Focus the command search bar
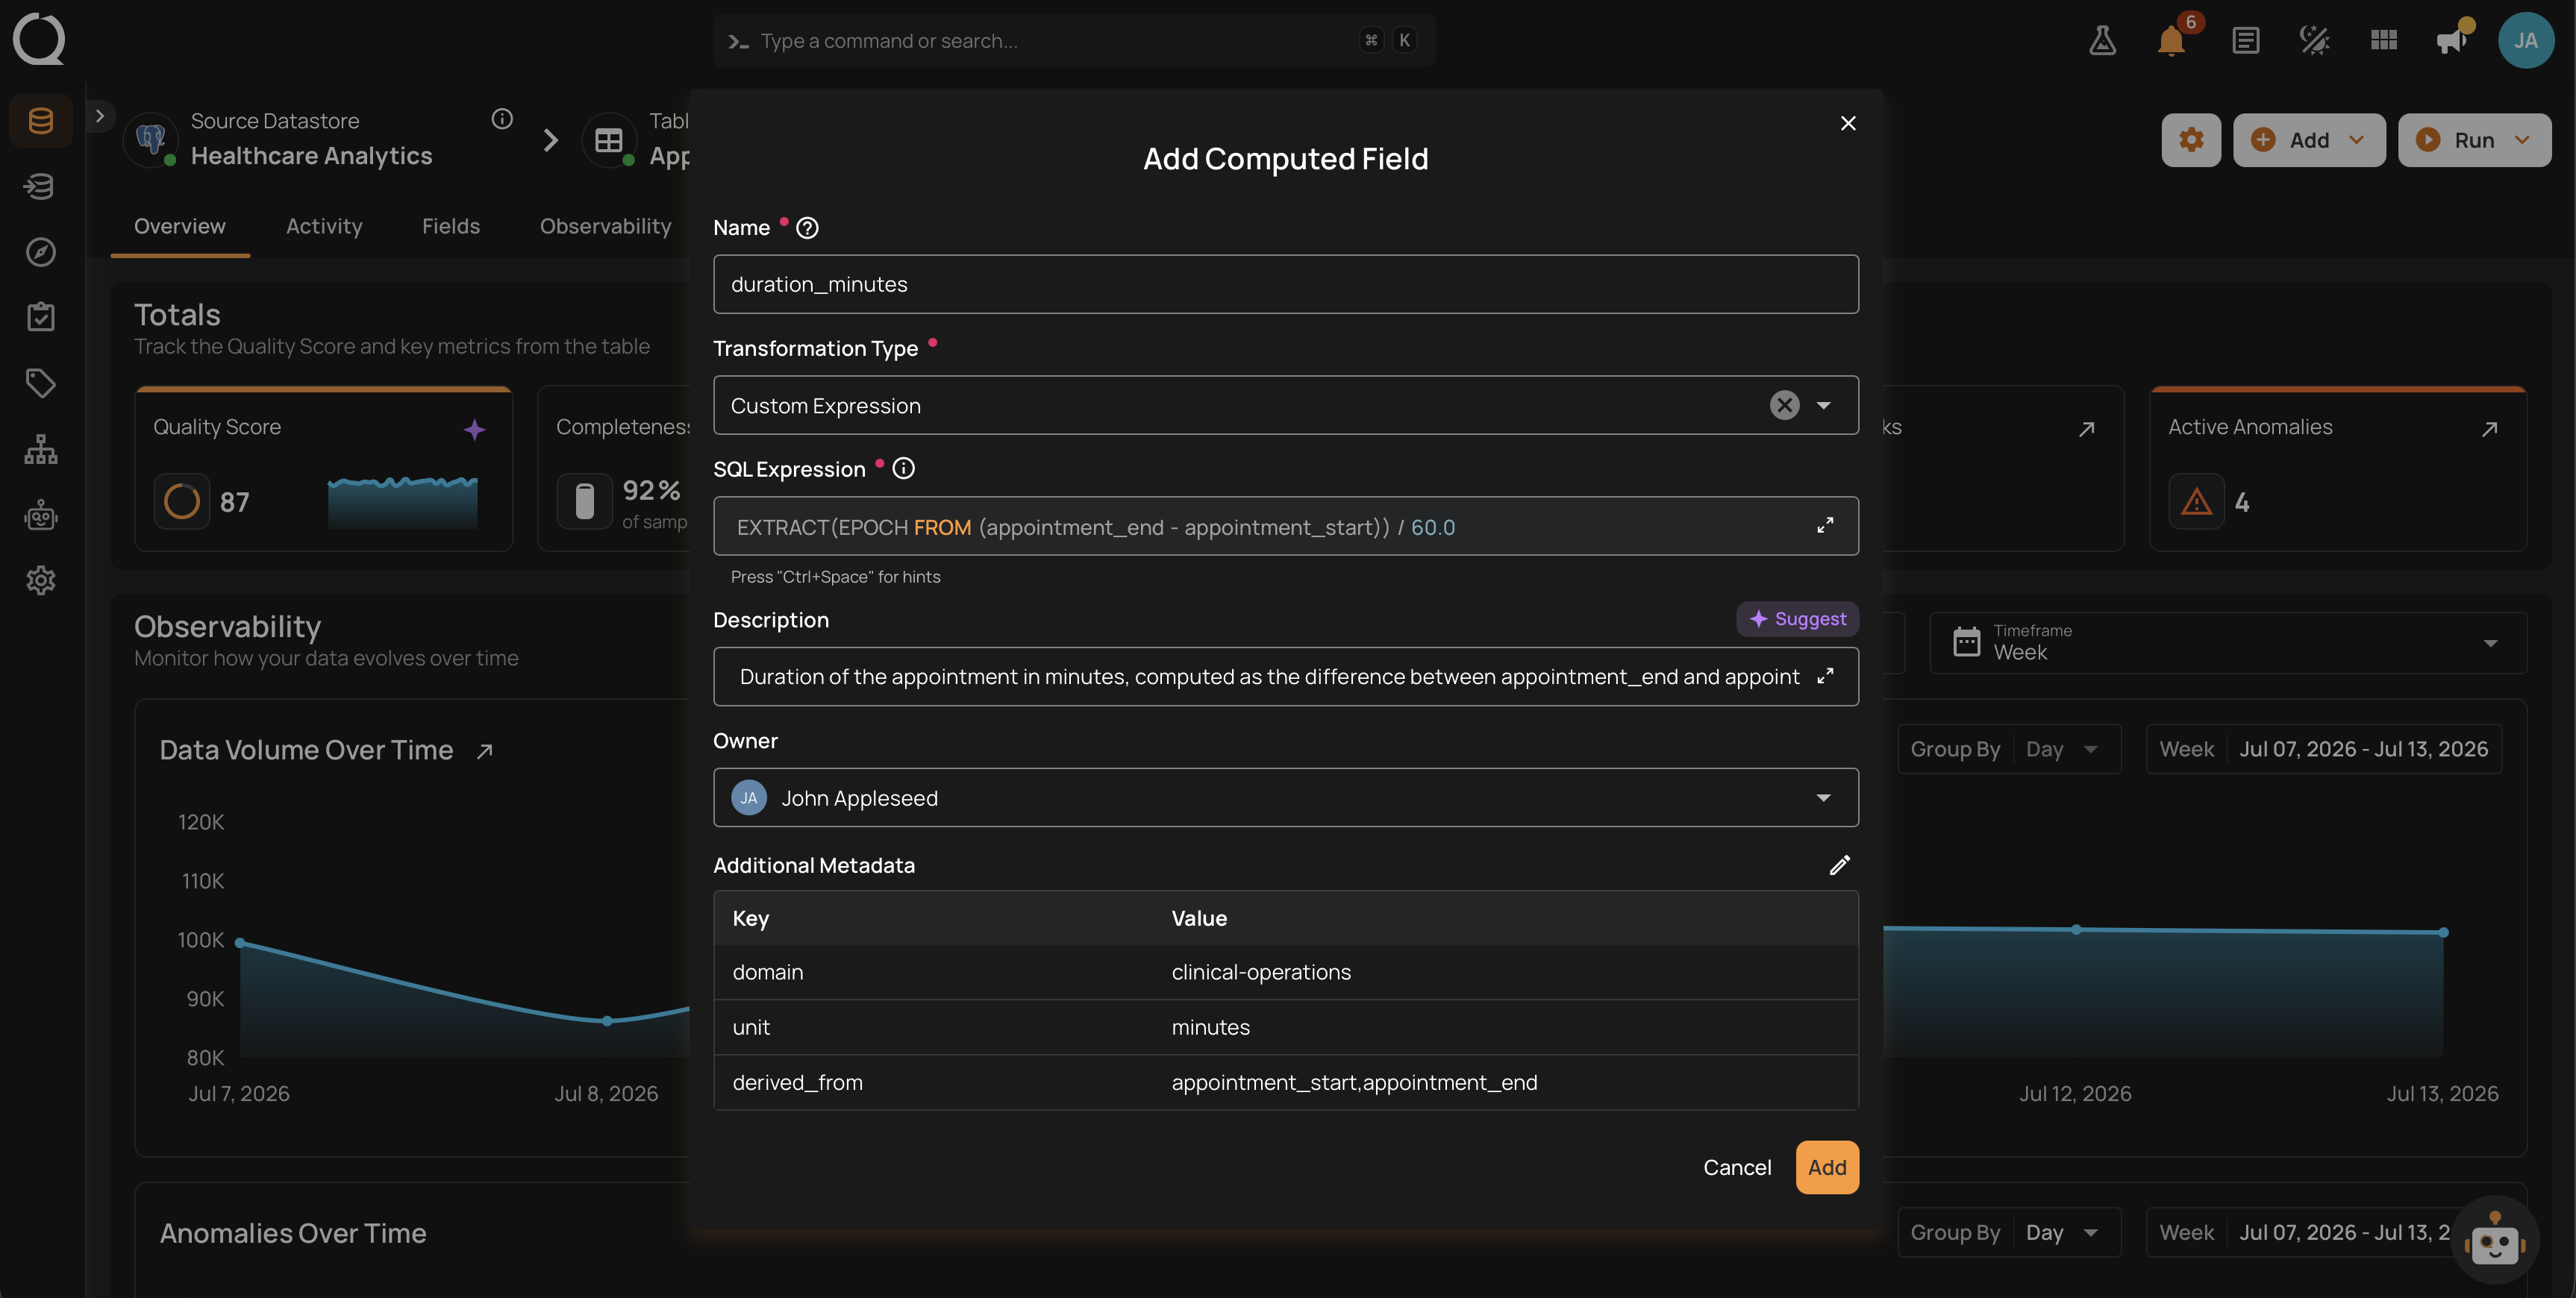The image size is (2576, 1298). click(1073, 41)
